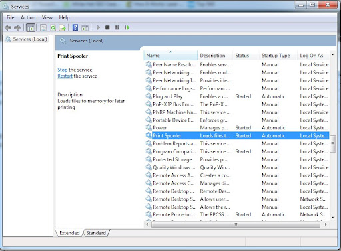The height and width of the screenshot is (251, 341).
Task: Sort by the Status column header
Action: (x=246, y=56)
